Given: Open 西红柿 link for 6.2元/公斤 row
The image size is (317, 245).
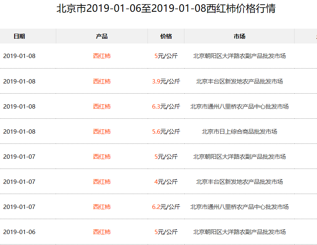Looking at the screenshot, I should [102, 207].
